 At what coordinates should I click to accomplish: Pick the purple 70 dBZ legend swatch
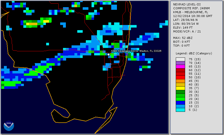coord(180,63)
